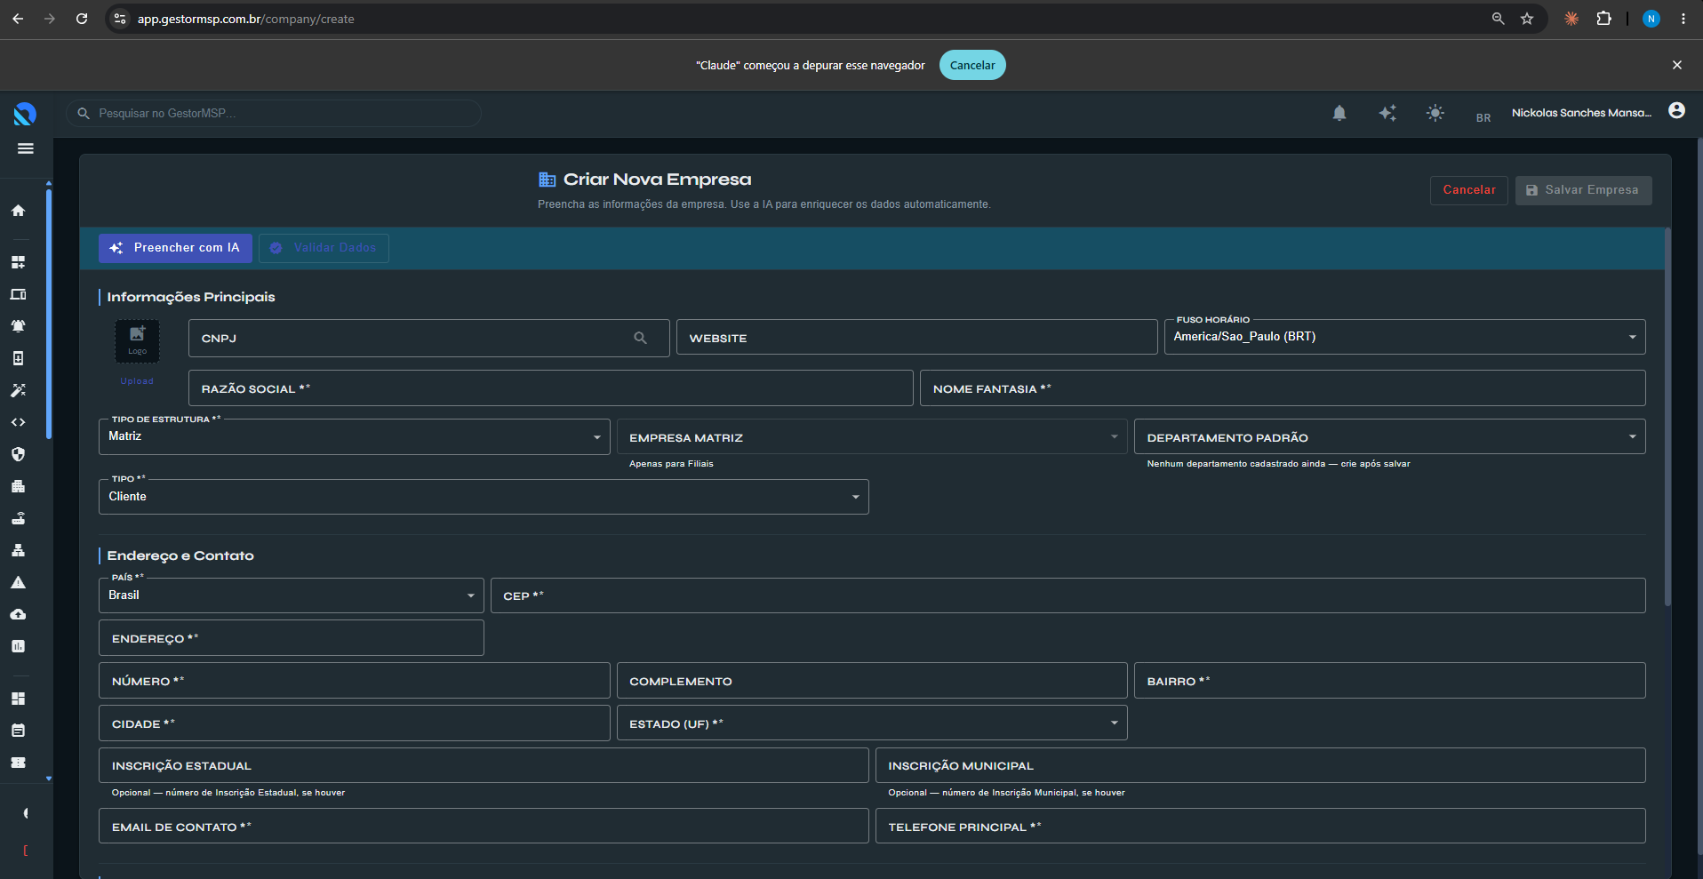This screenshot has width=1703, height=879.
Task: Click the Número input field
Action: tap(354, 681)
